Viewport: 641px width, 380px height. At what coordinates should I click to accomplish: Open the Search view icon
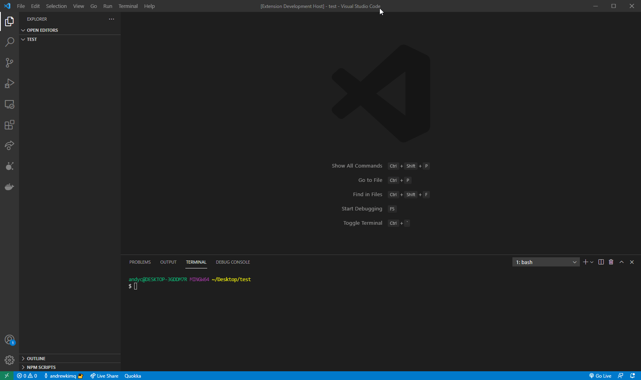click(10, 42)
